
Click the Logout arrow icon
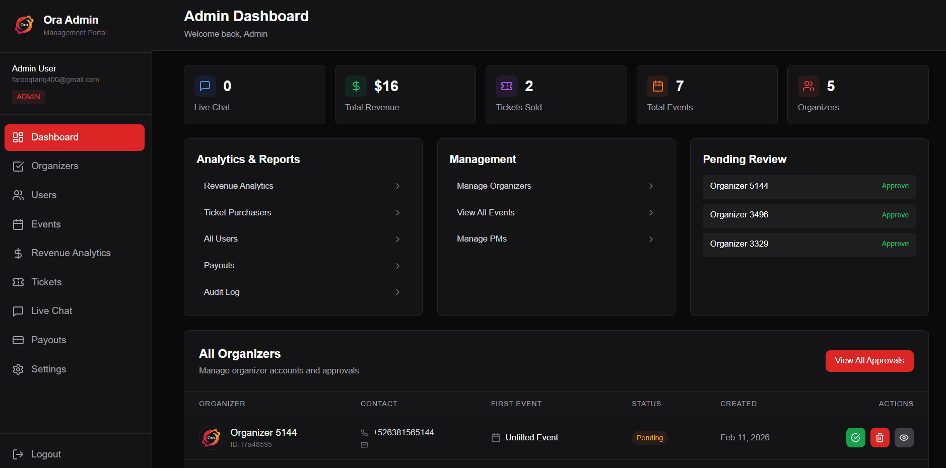18,454
